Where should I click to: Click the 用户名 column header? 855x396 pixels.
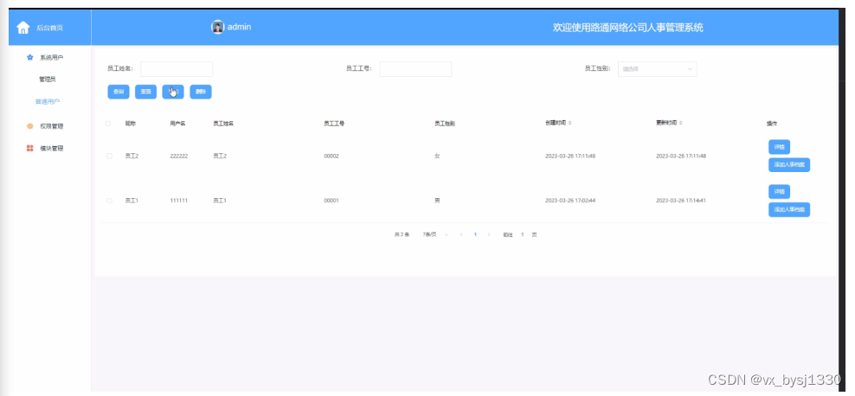(x=177, y=124)
